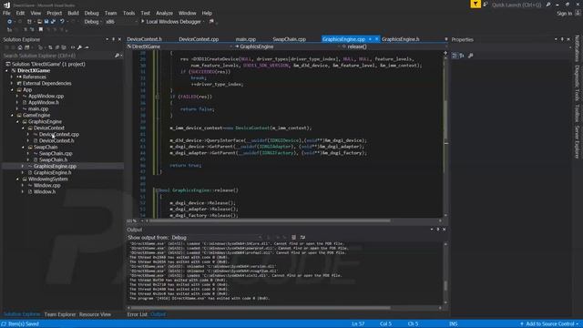Switch to the Team Explorer tab

pos(60,314)
